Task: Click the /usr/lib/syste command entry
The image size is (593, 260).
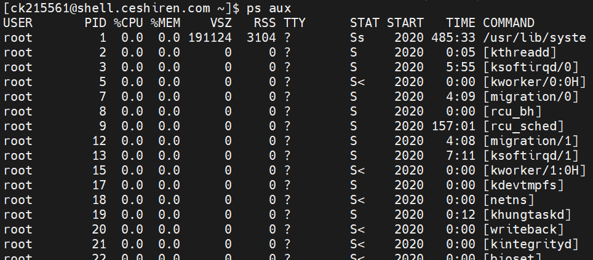Action: click(x=535, y=37)
